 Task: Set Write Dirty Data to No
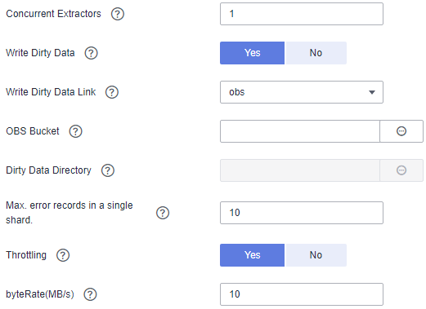(x=316, y=53)
